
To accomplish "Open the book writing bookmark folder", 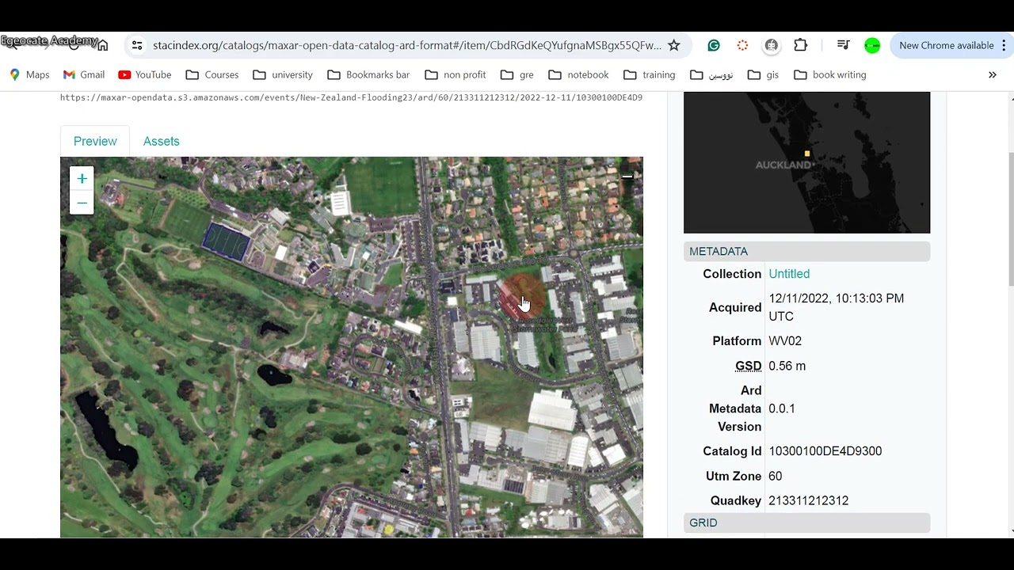I will click(830, 75).
